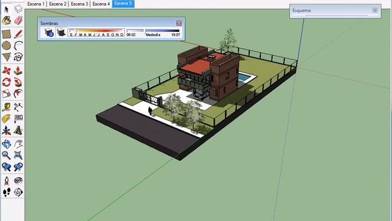Go to Previous camera view

coord(7,167)
